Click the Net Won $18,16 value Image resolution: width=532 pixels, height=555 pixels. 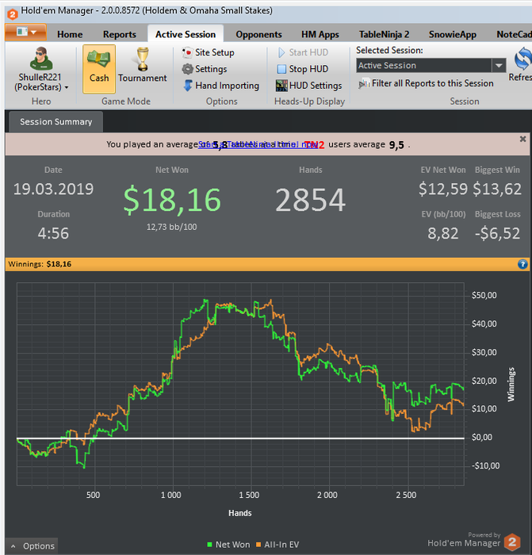172,200
